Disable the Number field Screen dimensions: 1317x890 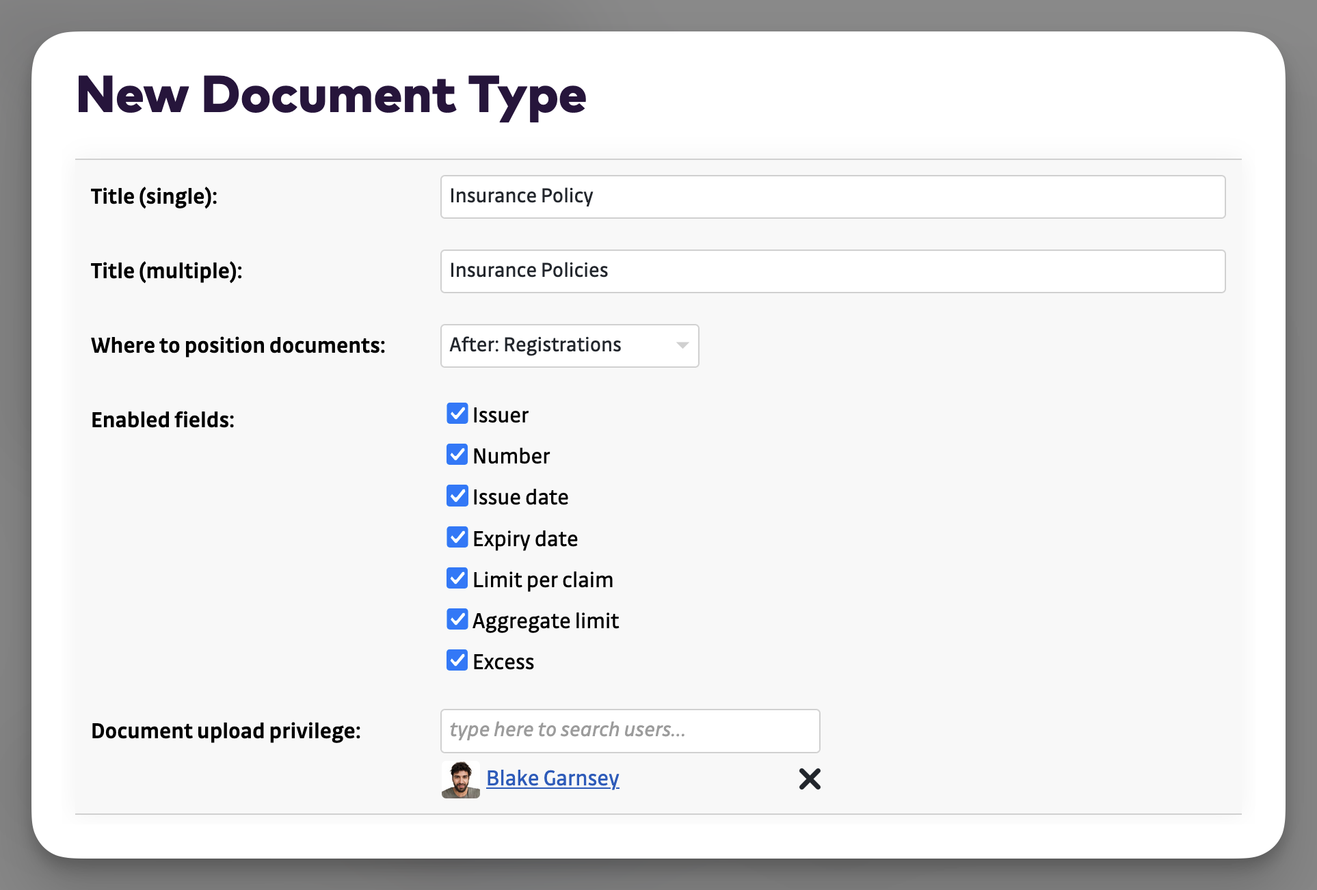457,455
